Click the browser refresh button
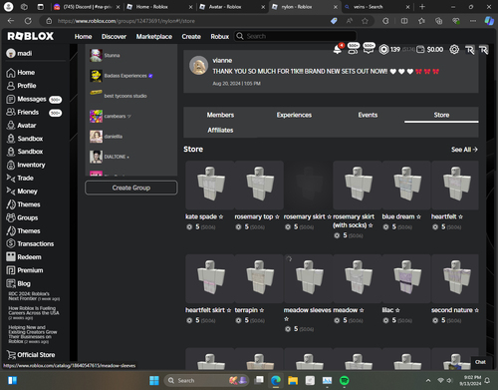498x390 pixels. pyautogui.click(x=28, y=21)
